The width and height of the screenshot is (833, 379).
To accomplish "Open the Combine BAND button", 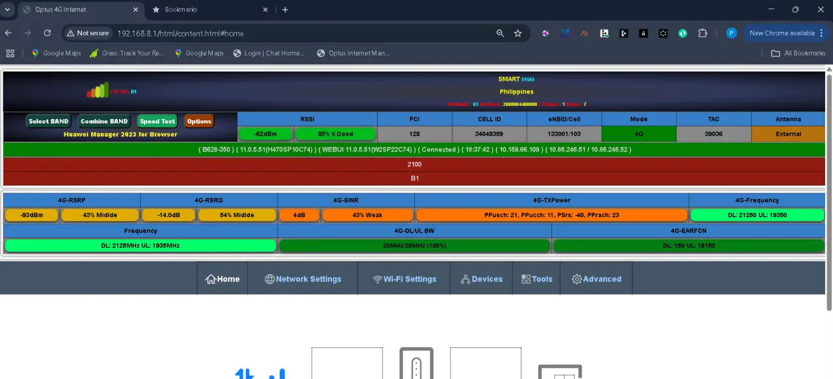I will pyautogui.click(x=104, y=121).
